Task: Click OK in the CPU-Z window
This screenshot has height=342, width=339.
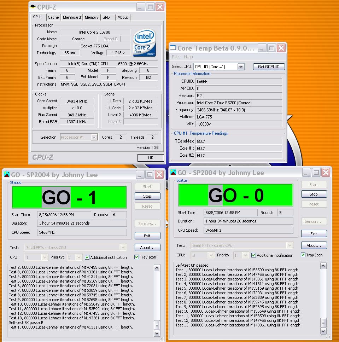Action: 151,158
